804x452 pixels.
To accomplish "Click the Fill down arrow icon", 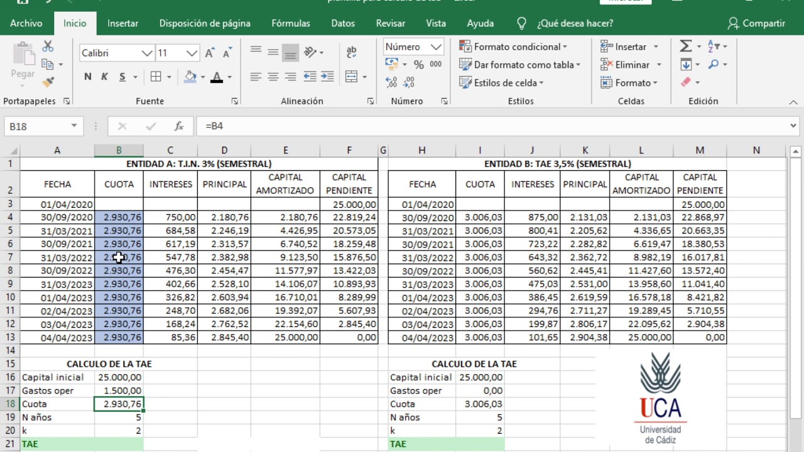I will (x=685, y=64).
